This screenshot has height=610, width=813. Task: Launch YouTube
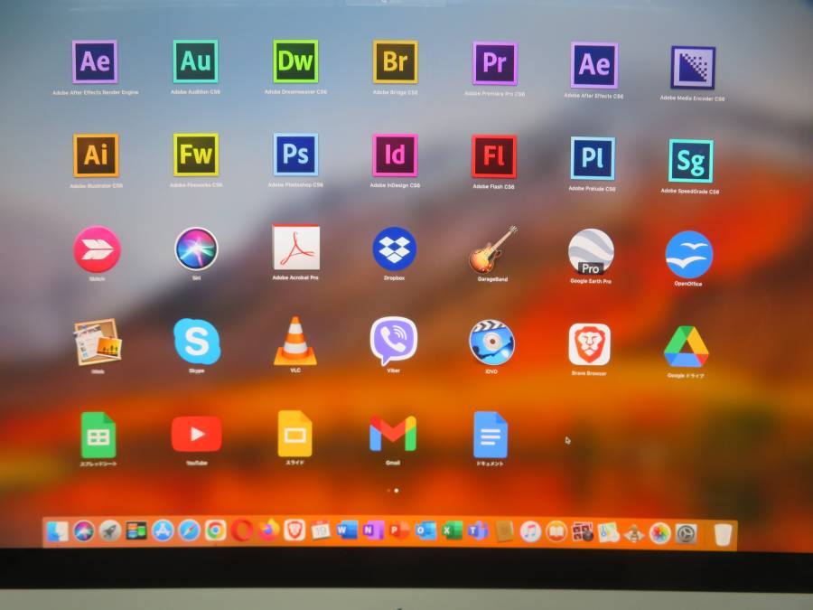[x=197, y=434]
